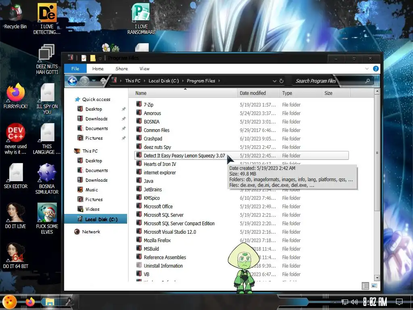Click the Properties quick access toolbar icon

pos(84,58)
